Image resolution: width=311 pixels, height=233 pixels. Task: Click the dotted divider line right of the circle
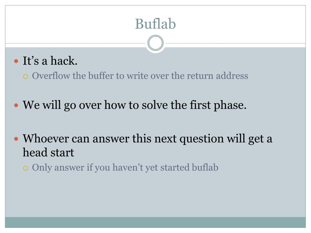click(x=236, y=43)
